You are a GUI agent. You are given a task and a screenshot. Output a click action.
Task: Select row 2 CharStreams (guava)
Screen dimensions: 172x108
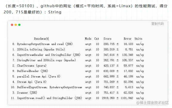point(78,66)
